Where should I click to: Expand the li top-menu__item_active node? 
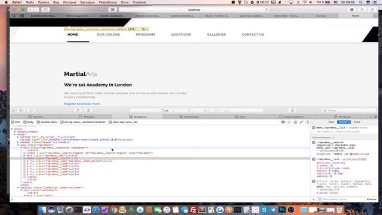pyautogui.click(x=27, y=161)
